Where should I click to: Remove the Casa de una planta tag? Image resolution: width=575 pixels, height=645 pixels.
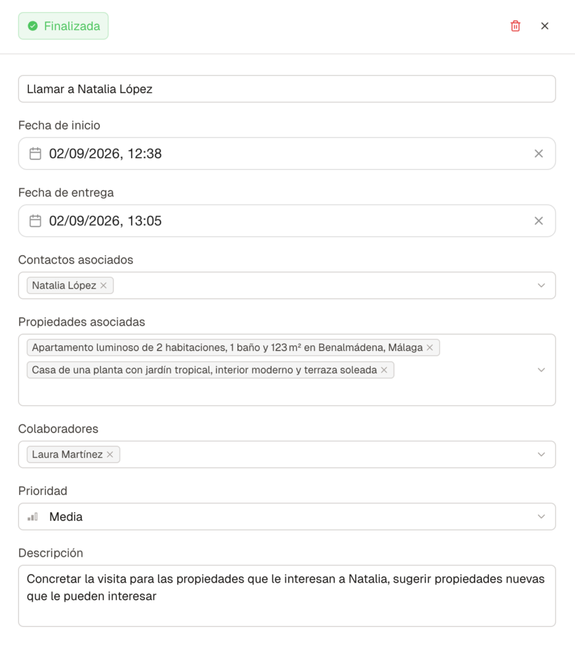point(384,370)
